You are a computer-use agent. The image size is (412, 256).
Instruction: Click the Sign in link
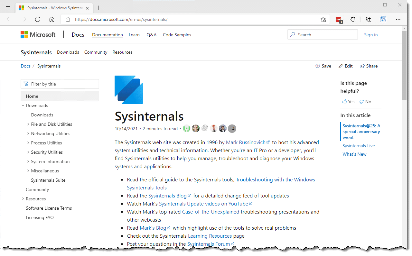(x=371, y=35)
